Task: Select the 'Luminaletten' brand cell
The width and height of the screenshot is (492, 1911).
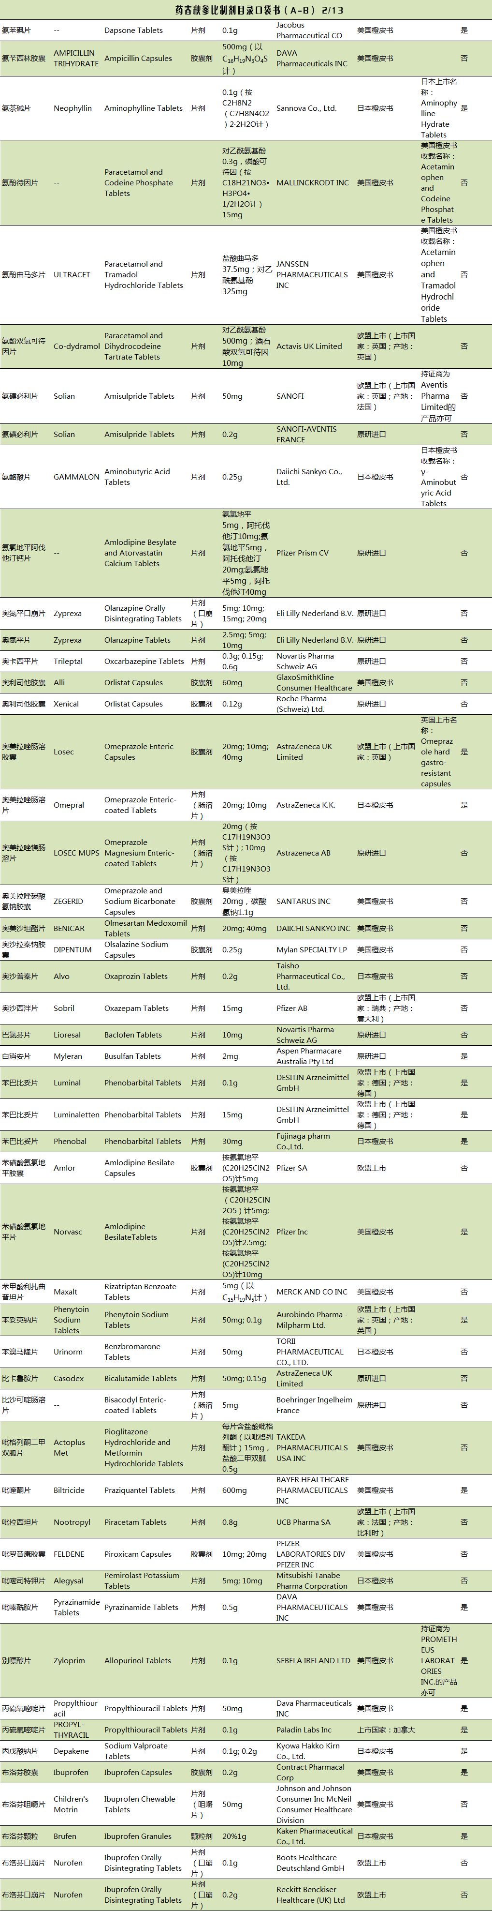Action: 76,1114
